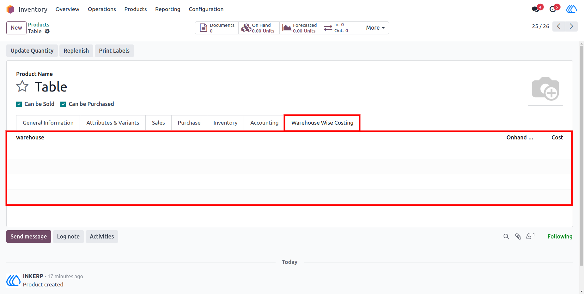
Task: Click the Print Labels button
Action: click(x=114, y=51)
